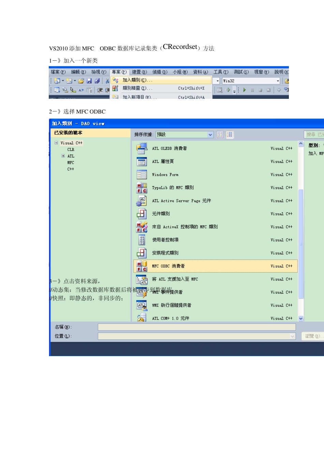This screenshot has width=324, height=458.
Task: Choose 加入類別 (C)... from the project menu
Action: point(161,80)
